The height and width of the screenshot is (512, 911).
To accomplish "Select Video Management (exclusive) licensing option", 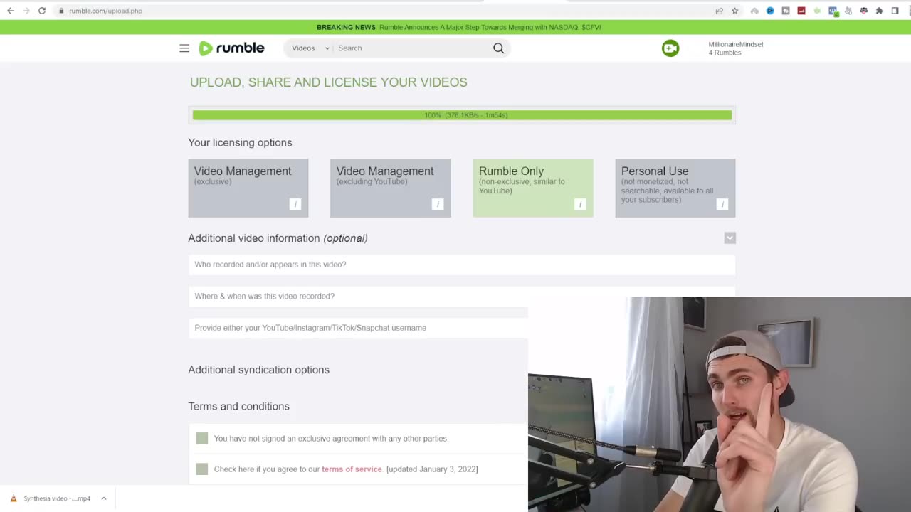I will (248, 188).
